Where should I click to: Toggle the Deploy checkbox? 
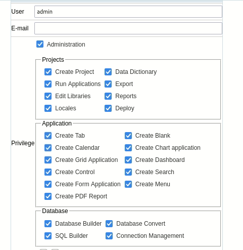point(108,108)
